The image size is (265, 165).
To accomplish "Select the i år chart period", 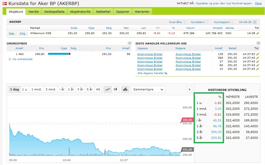I will coord(62,89).
